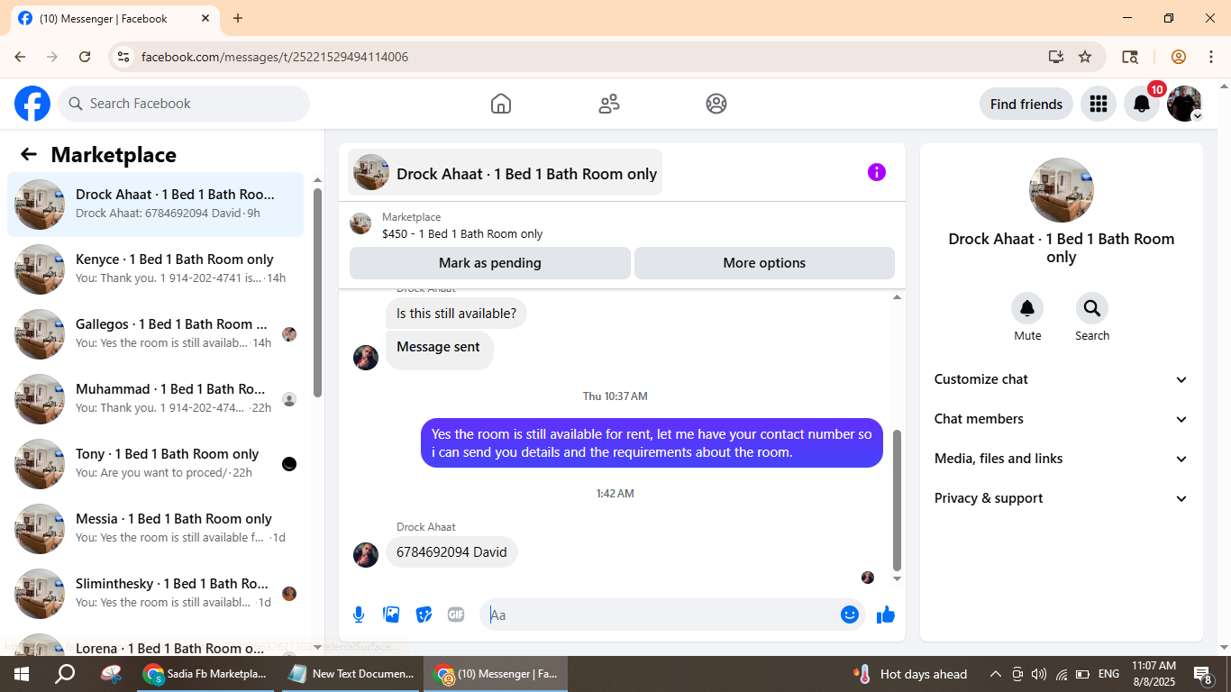This screenshot has height=692, width=1231.
Task: Open a new browser tab
Action: [x=238, y=18]
